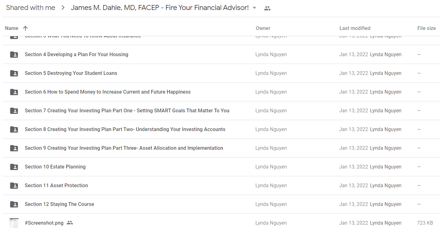Select Section 7 Creating Your Investing Plan Part One
This screenshot has height=229, width=440.
[127, 110]
